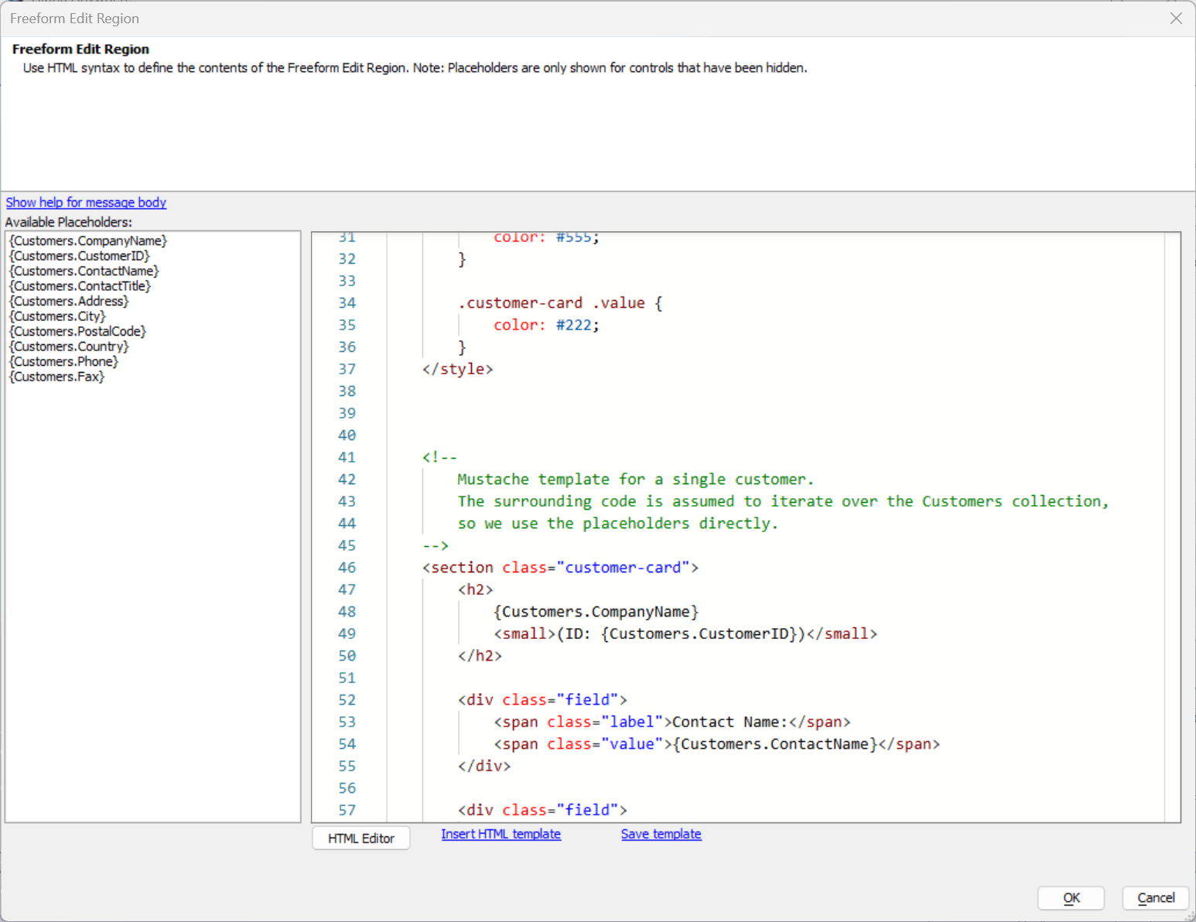Click the opening <h2> tag on line 47

[475, 589]
